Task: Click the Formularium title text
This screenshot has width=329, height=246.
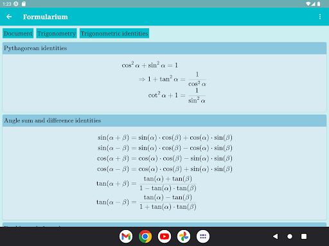Action: (x=46, y=17)
